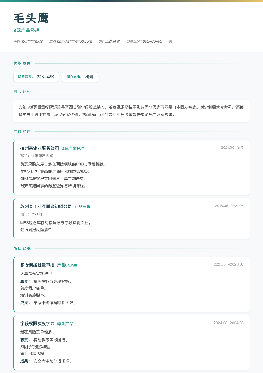Click the line 驻场周报风险清单
The image size is (263, 373).
point(37,230)
